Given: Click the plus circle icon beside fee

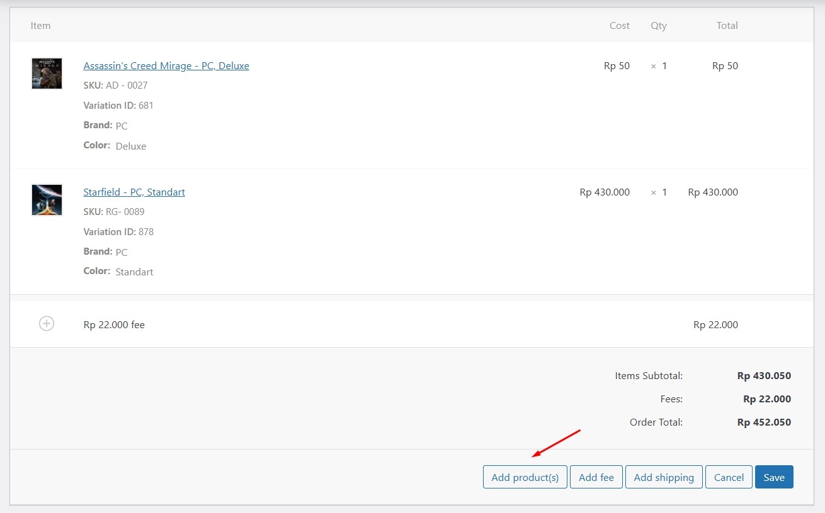Looking at the screenshot, I should click(47, 324).
